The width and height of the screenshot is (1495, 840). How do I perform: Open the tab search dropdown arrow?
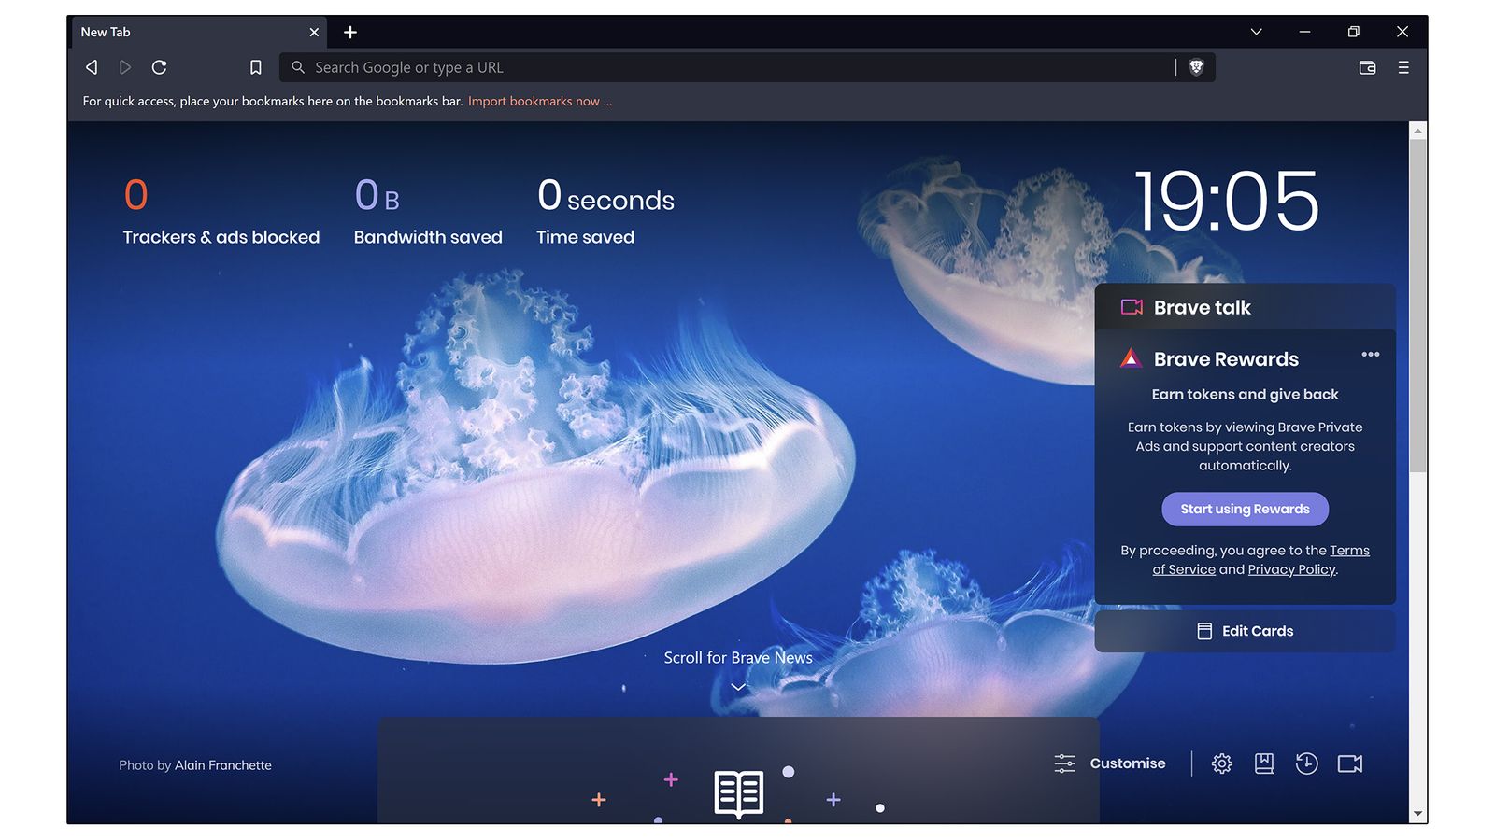tap(1256, 32)
